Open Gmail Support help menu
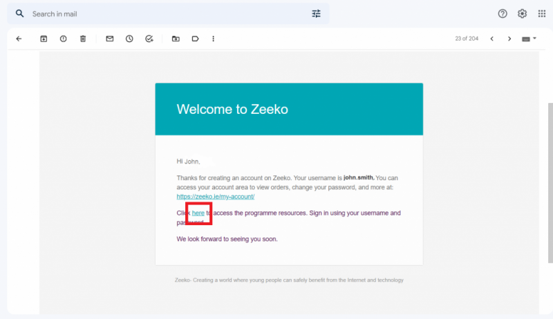The width and height of the screenshot is (553, 319). [x=503, y=14]
